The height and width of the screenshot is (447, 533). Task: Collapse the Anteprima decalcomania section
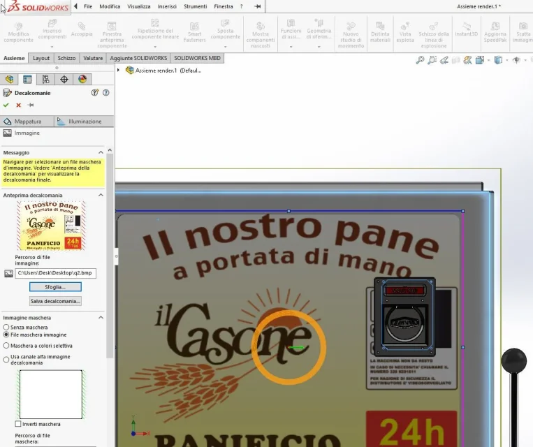tap(101, 195)
